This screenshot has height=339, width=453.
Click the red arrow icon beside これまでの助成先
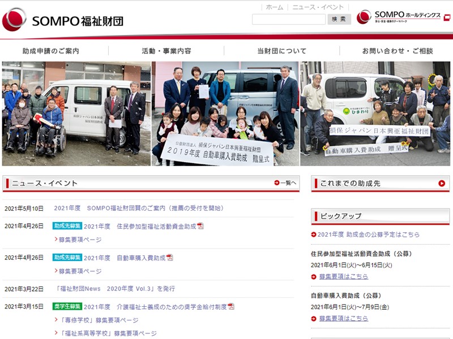tap(442, 183)
